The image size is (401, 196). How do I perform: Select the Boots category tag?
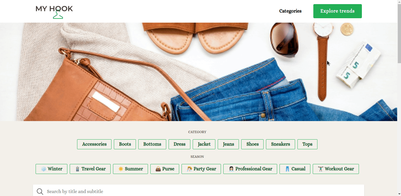pyautogui.click(x=125, y=144)
